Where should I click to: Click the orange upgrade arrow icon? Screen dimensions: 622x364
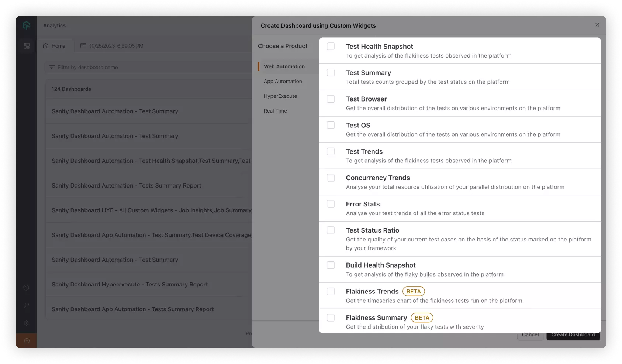click(x=27, y=341)
